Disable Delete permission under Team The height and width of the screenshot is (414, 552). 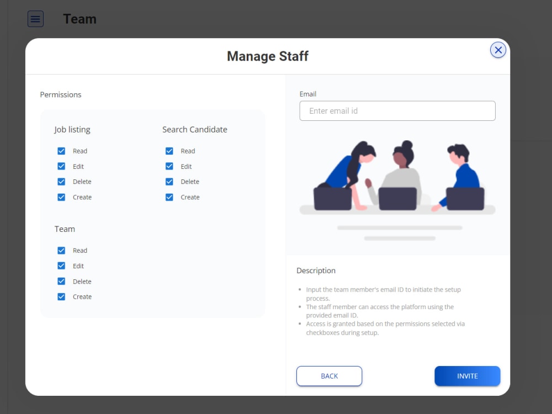61,282
